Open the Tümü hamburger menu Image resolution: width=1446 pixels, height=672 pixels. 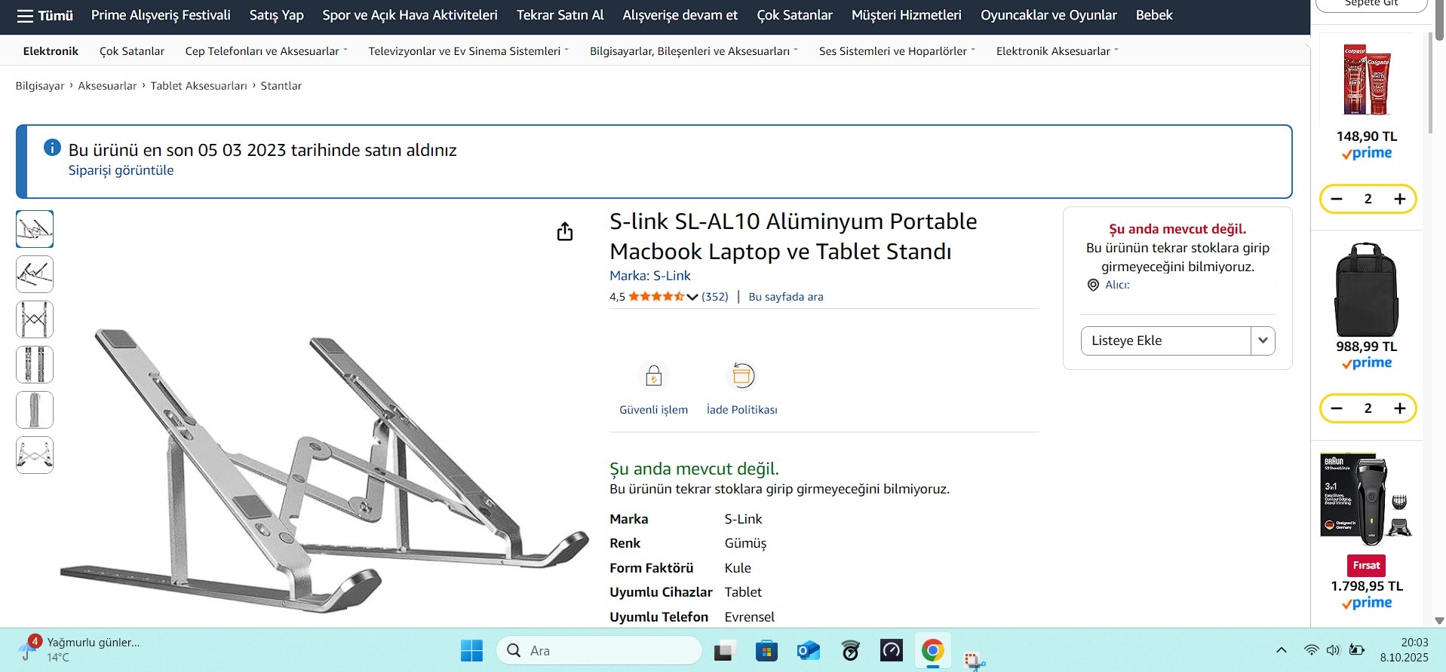[45, 16]
